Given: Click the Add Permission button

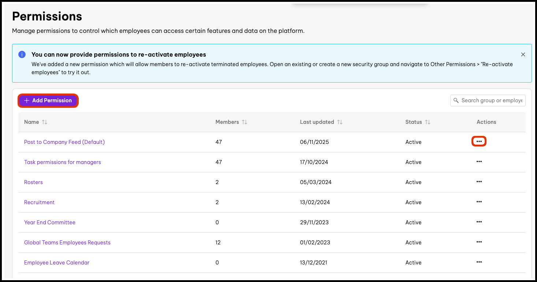Looking at the screenshot, I should point(48,100).
